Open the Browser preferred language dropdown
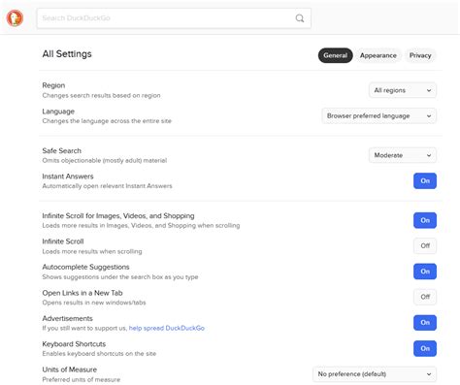Screen dimensions: 460x385 pyautogui.click(x=378, y=115)
